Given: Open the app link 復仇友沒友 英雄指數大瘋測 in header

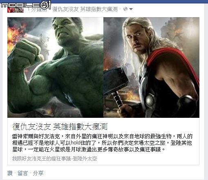Looking at the screenshot, I should [x=85, y=9].
